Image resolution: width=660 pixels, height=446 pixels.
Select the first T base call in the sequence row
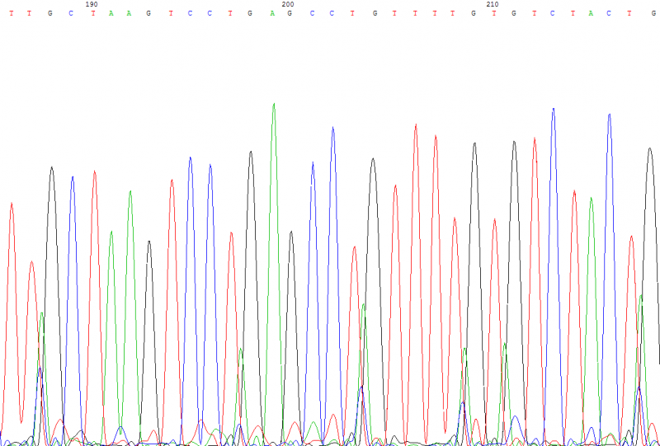click(x=11, y=13)
